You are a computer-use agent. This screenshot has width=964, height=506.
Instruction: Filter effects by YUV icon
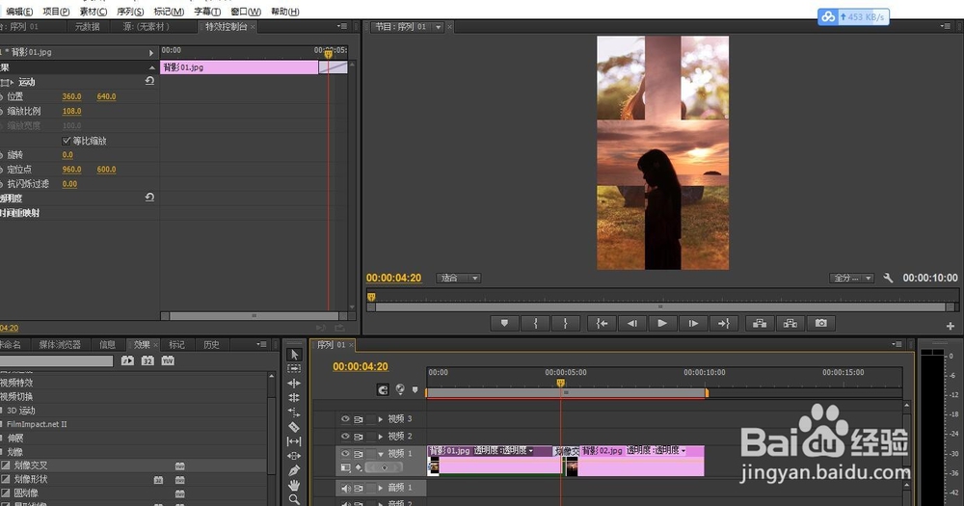coord(168,360)
